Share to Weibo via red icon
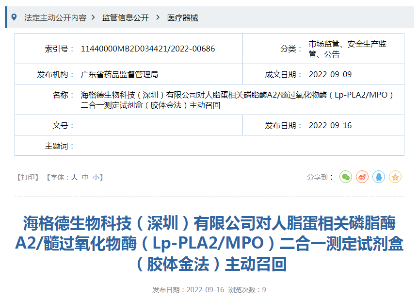The width and height of the screenshot is (418, 301). click(x=362, y=177)
